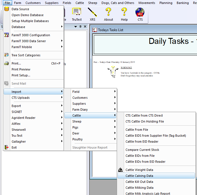197x195 pixels.
Task: Choose Cattle from EID Reader
Action: (x=156, y=142)
